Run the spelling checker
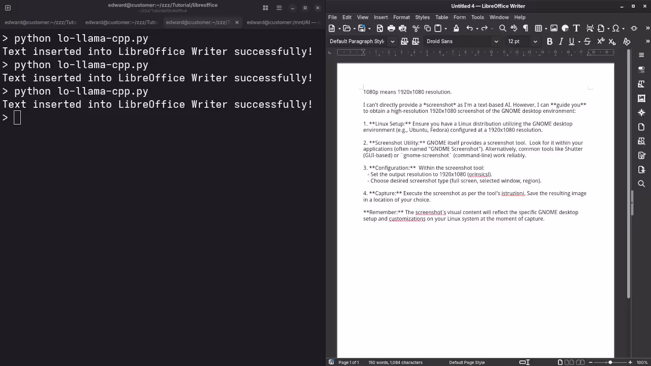The width and height of the screenshot is (651, 366). [514, 28]
